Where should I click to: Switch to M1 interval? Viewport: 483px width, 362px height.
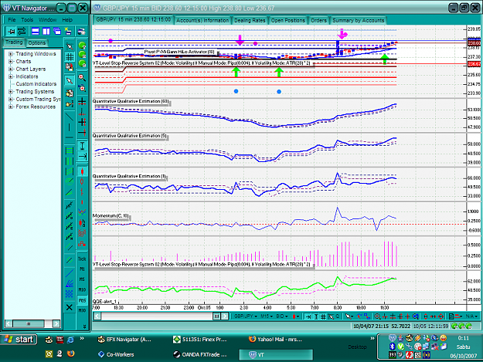coord(82,269)
